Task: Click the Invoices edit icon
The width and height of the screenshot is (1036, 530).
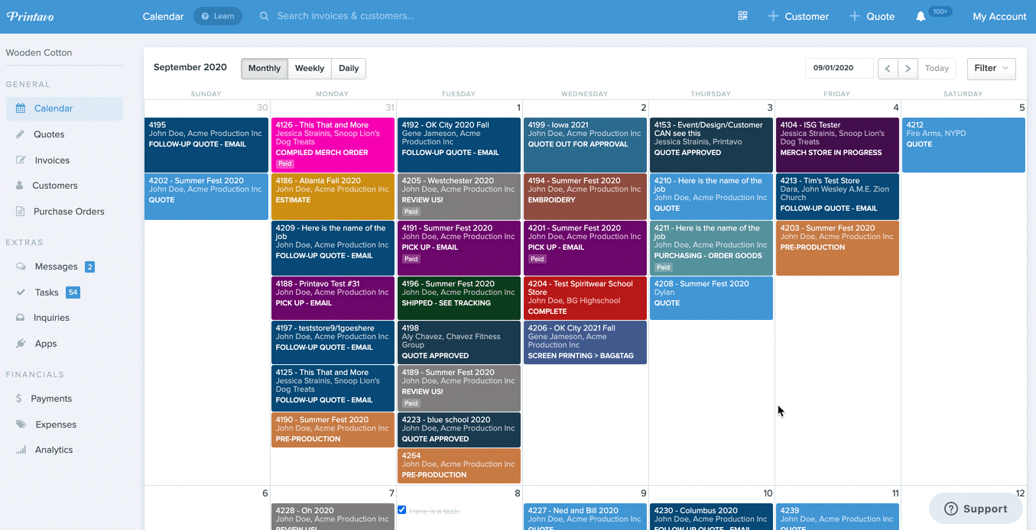Action: (x=21, y=160)
